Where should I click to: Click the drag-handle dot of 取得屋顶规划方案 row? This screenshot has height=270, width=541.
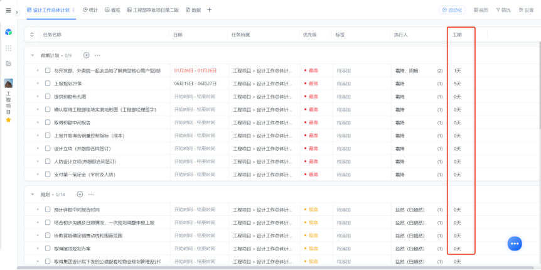point(38,249)
